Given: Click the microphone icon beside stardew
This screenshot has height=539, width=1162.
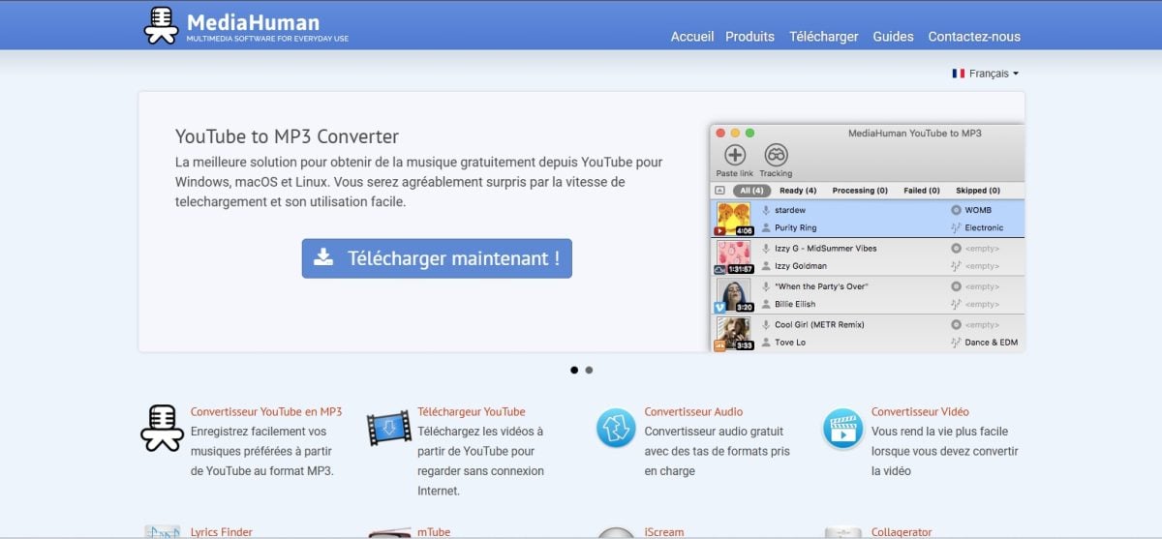Looking at the screenshot, I should tap(766, 210).
